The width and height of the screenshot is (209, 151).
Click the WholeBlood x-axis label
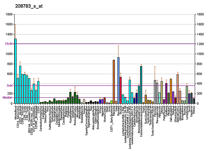pyautogui.click(x=16, y=112)
